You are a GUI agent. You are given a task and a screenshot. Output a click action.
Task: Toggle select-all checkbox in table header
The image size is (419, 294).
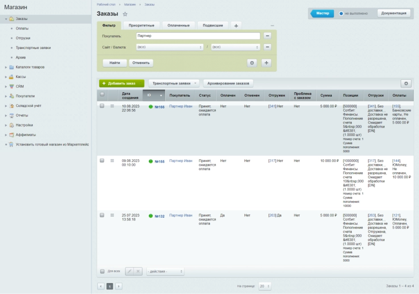(x=102, y=94)
